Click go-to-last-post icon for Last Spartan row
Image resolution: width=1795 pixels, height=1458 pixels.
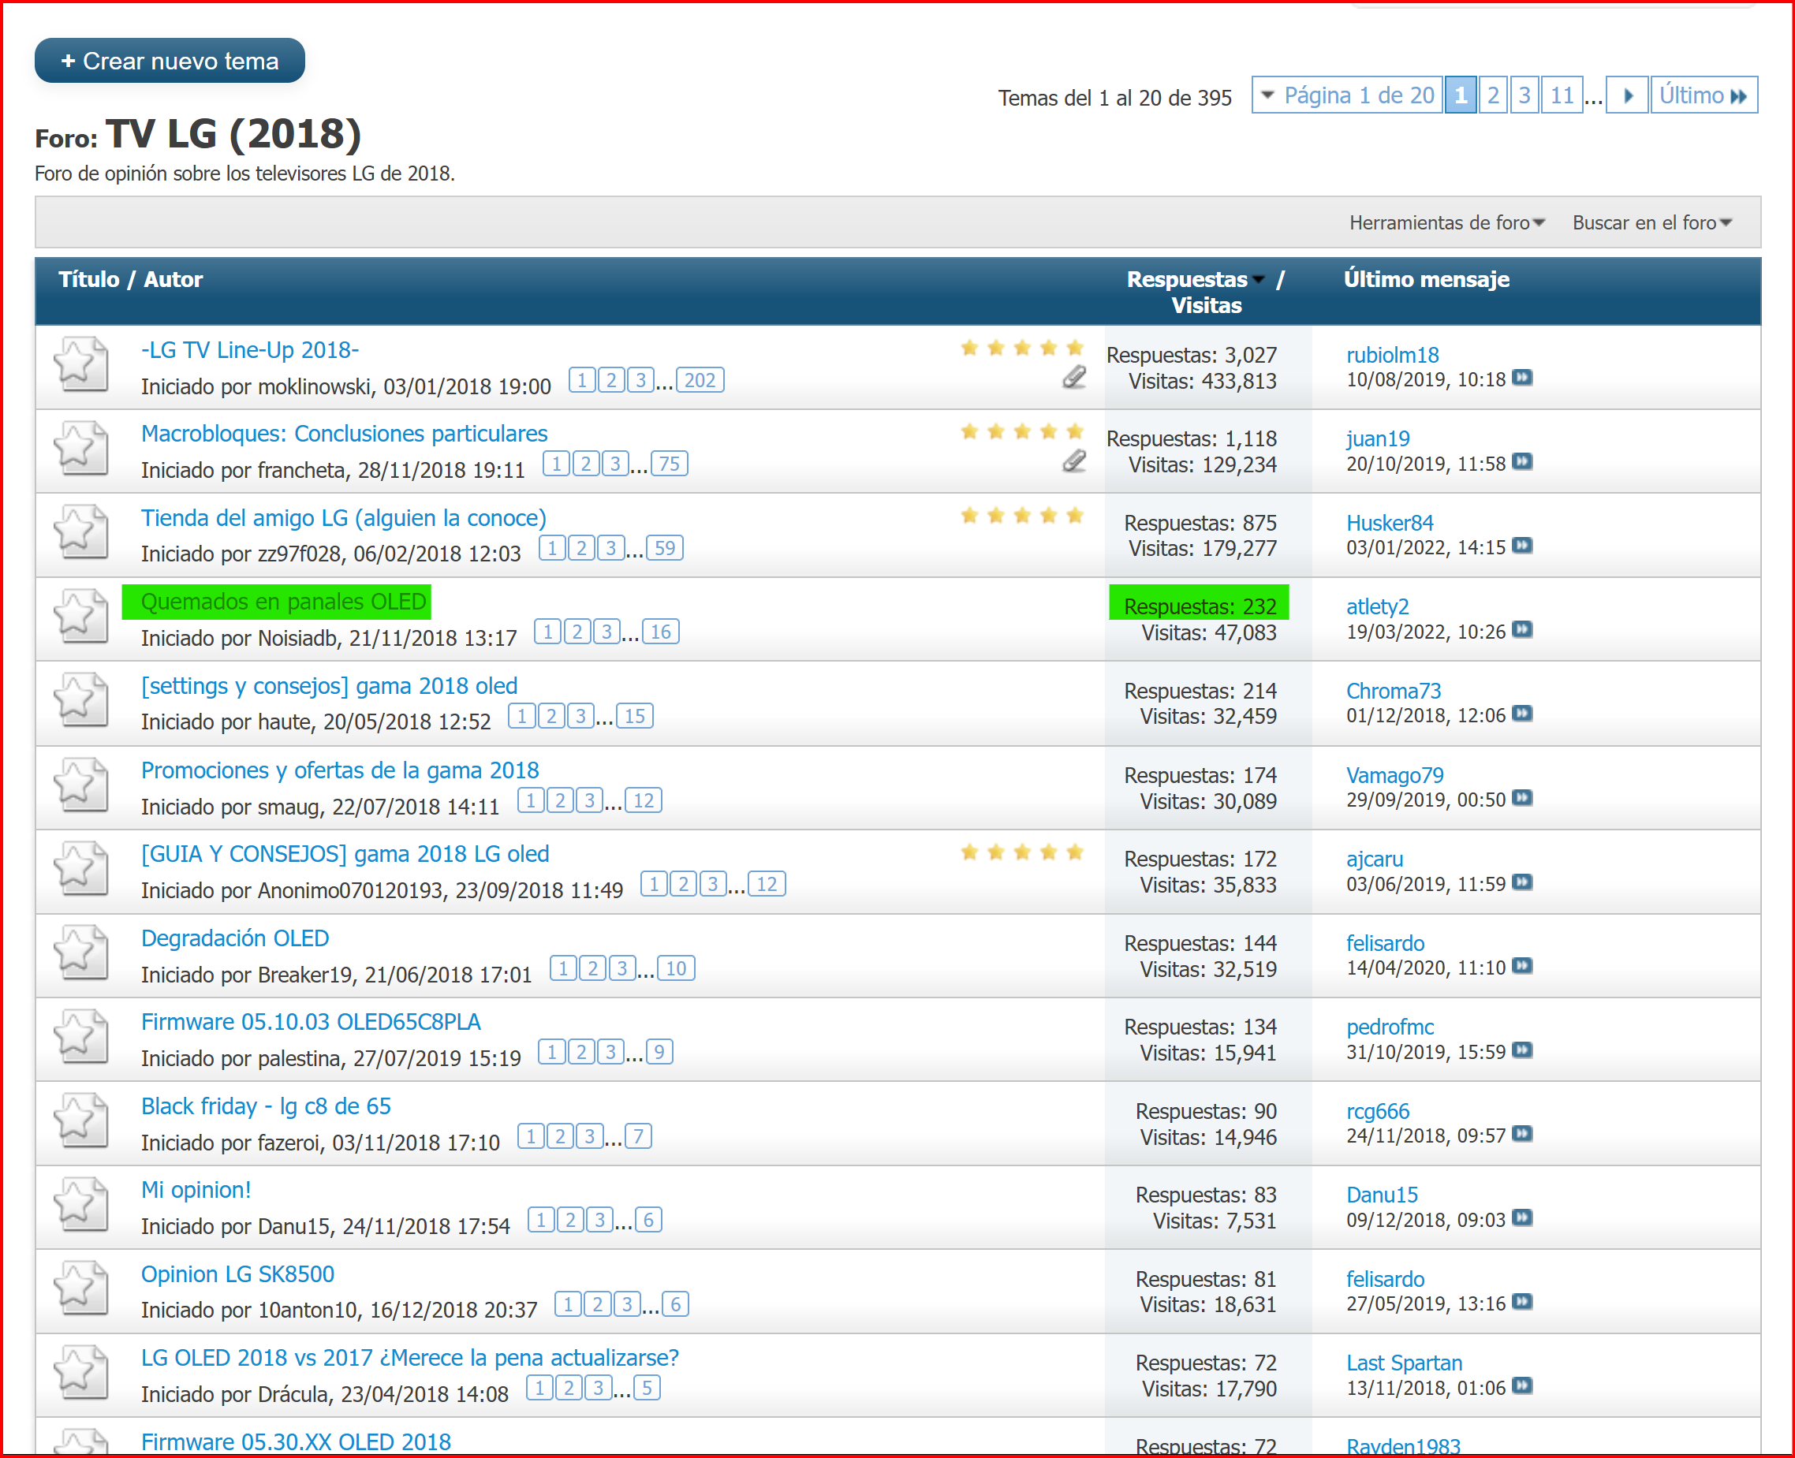(1522, 1386)
